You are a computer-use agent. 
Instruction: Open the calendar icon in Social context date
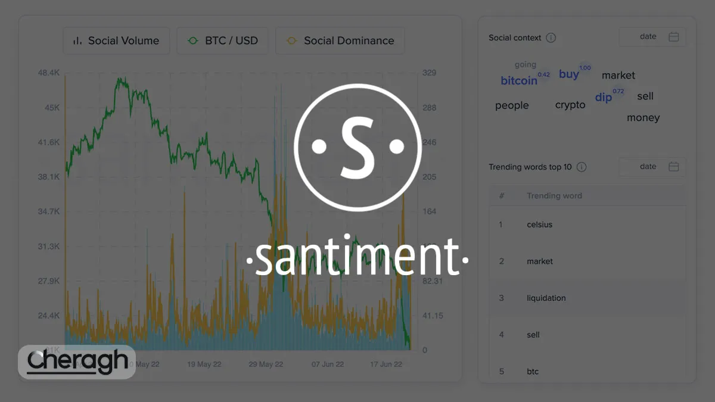pyautogui.click(x=674, y=37)
